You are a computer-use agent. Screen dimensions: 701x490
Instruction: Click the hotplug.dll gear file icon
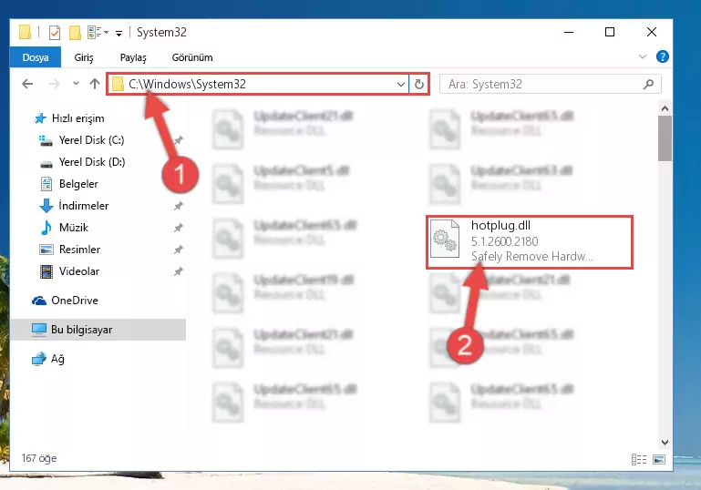[x=444, y=240]
